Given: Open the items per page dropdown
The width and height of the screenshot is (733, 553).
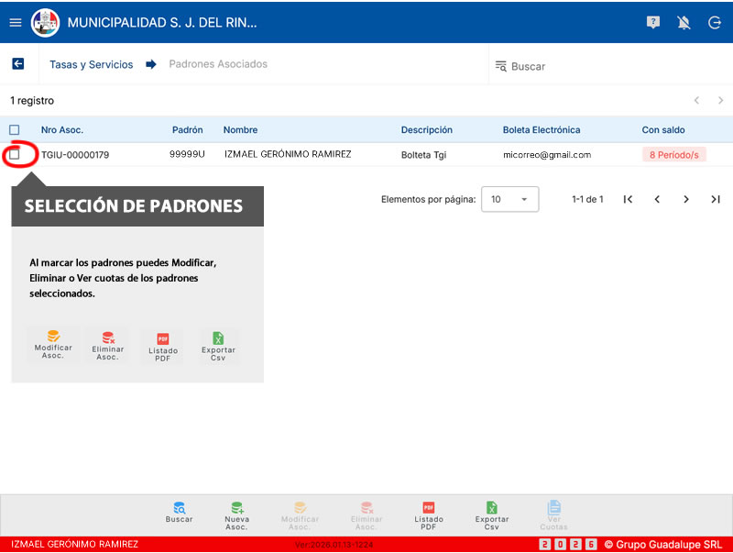Looking at the screenshot, I should tap(509, 199).
